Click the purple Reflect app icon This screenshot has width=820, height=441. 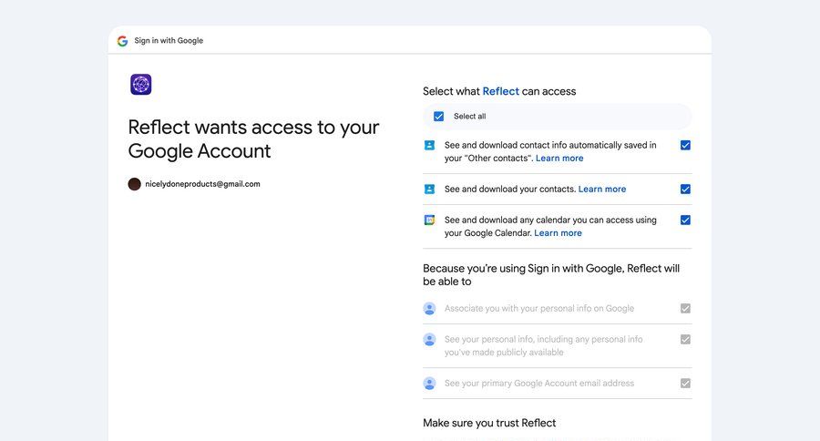coord(140,84)
